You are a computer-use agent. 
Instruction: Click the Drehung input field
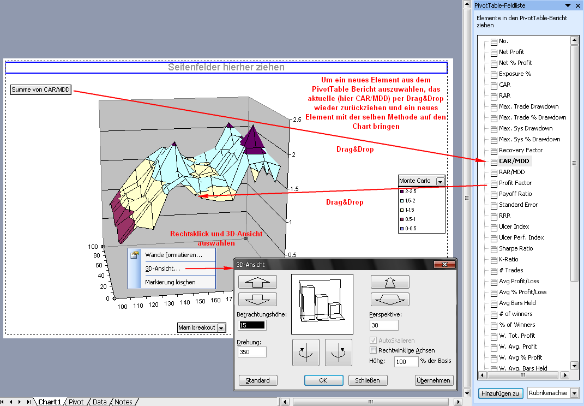[x=252, y=352]
